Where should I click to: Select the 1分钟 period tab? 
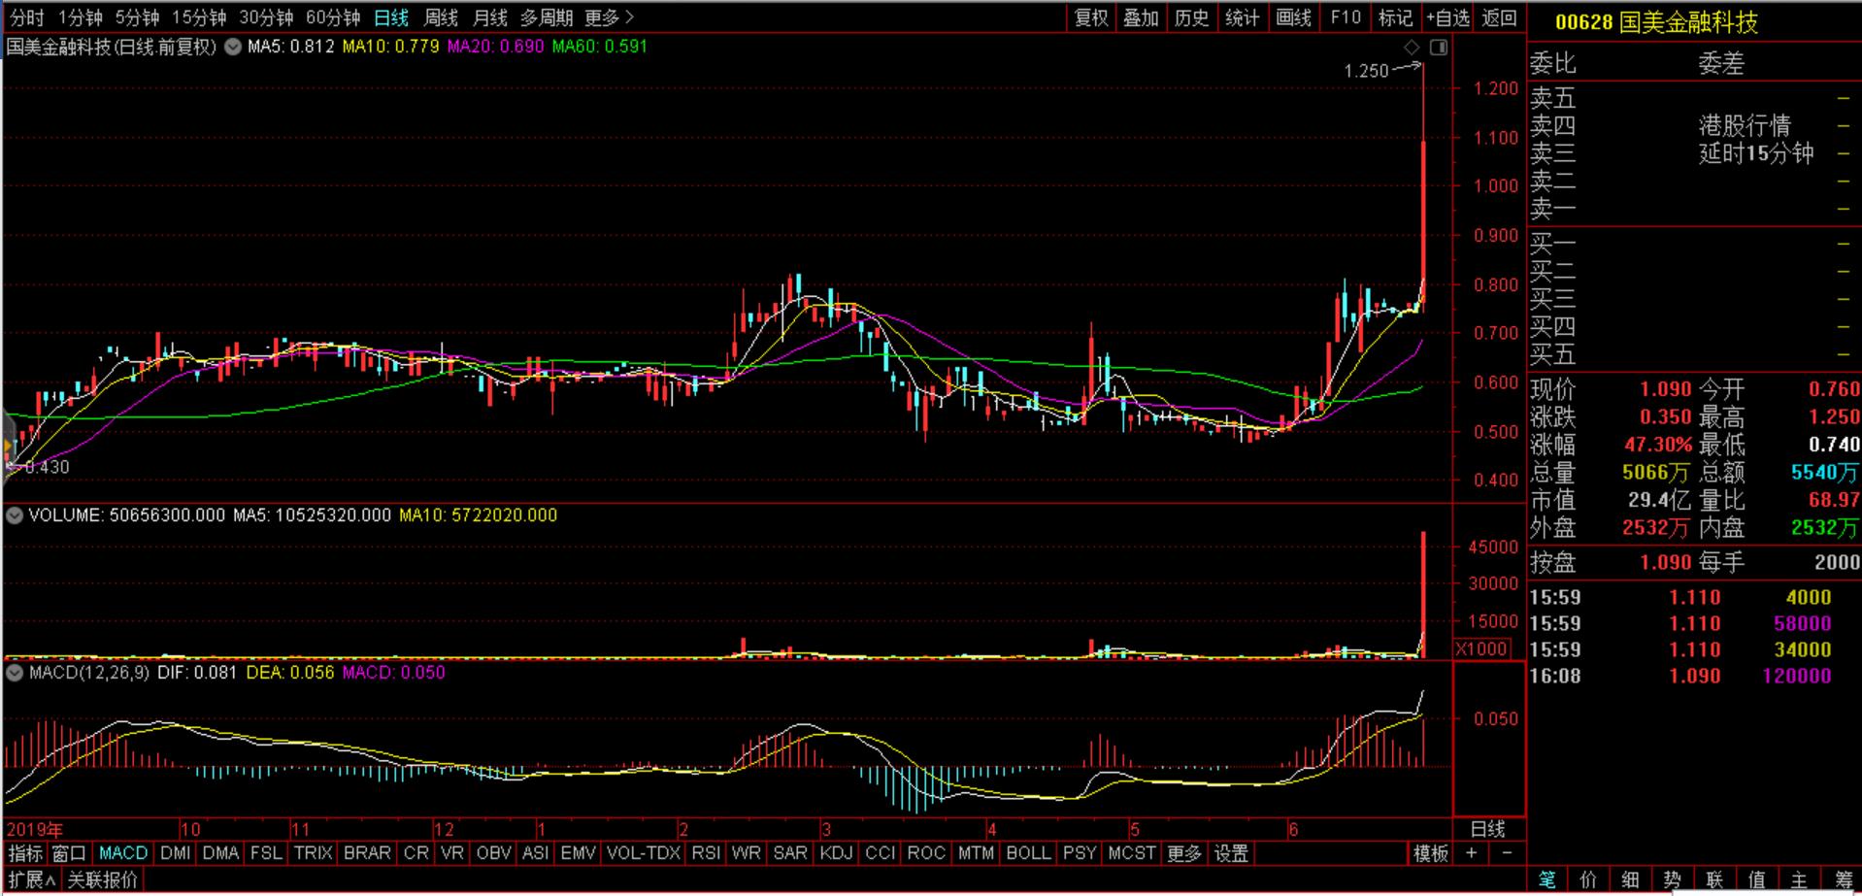[x=80, y=17]
